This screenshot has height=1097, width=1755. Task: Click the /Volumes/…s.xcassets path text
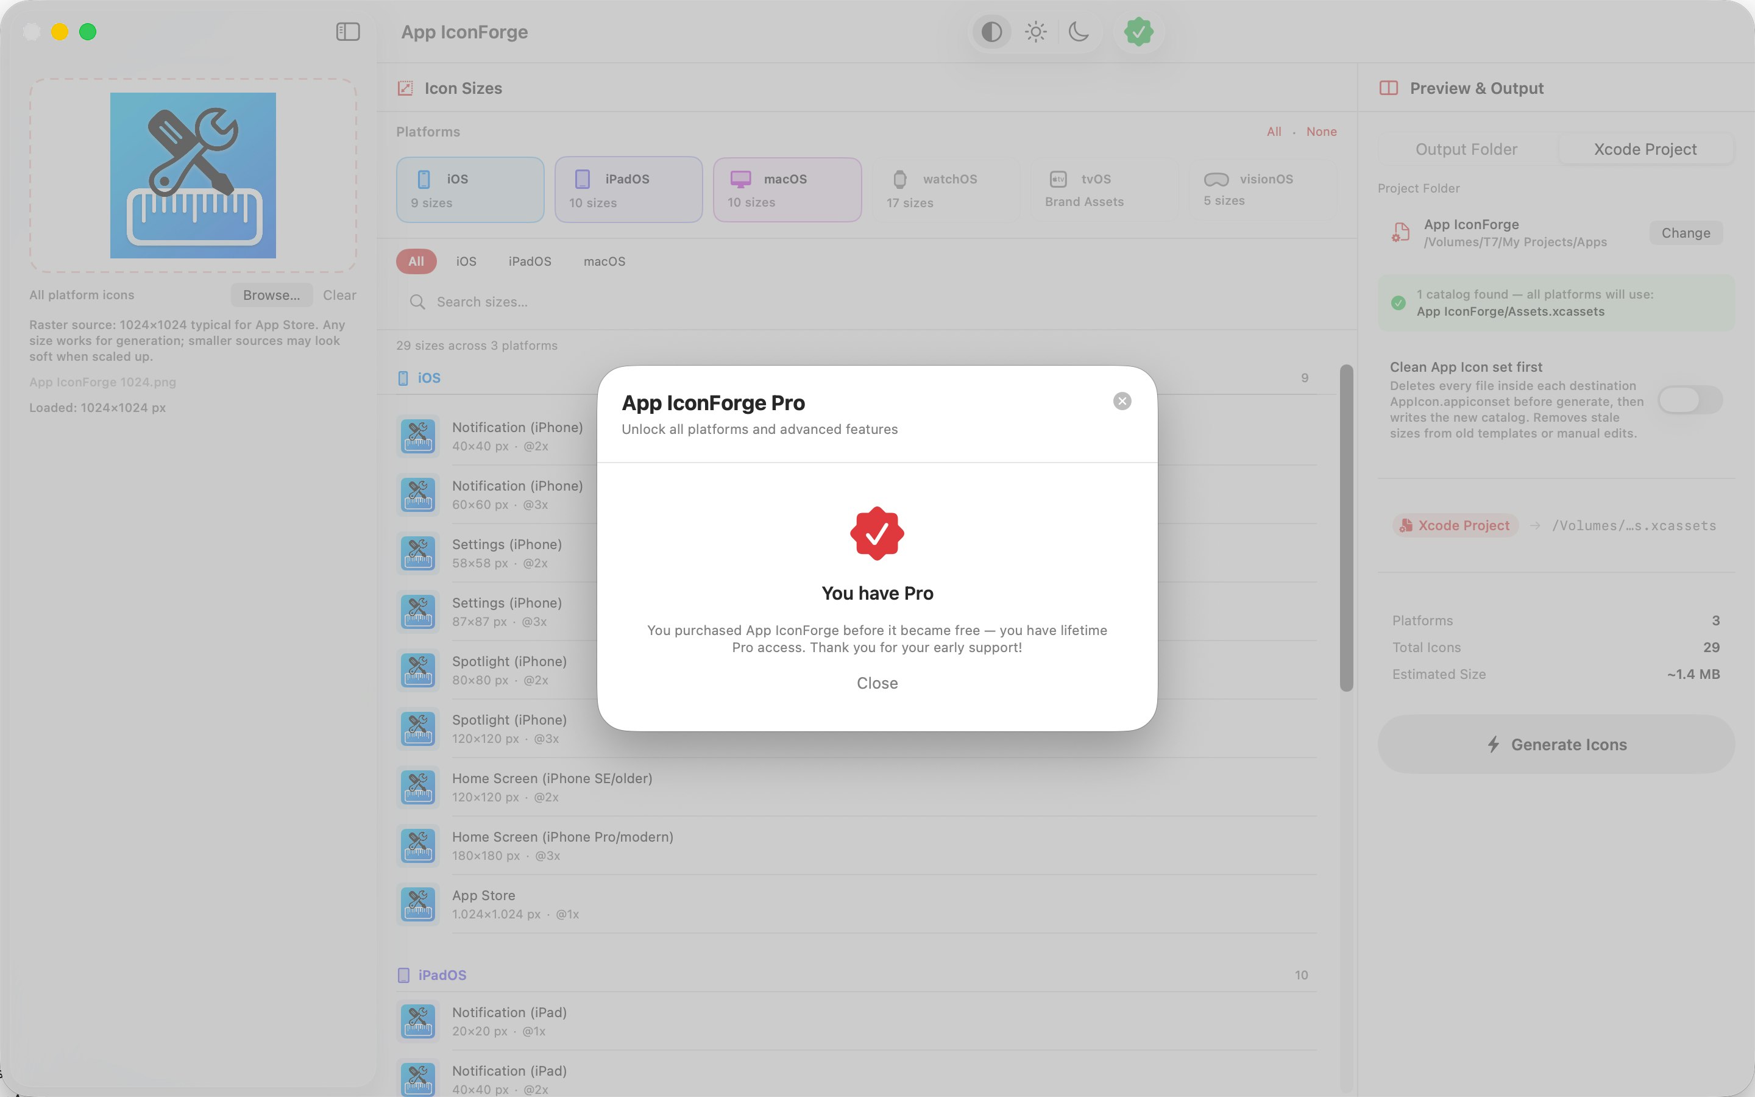tap(1634, 525)
